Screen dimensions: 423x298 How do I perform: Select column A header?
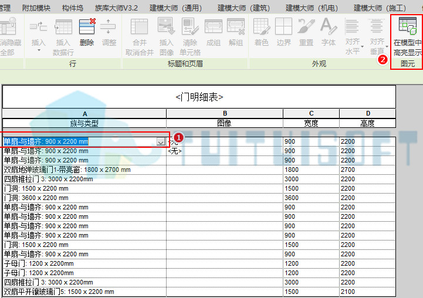(x=84, y=114)
